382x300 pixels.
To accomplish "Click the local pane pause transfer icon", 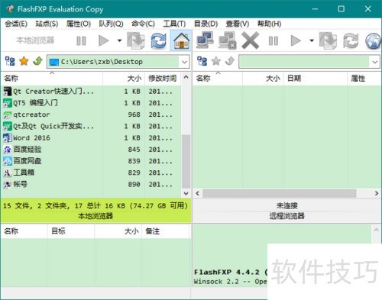I will [x=81, y=40].
